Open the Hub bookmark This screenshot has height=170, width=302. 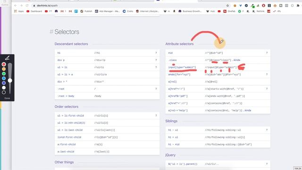click(210, 11)
